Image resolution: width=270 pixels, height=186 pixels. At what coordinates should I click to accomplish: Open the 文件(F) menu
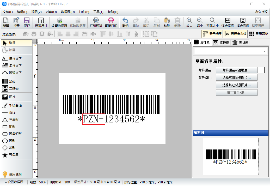(8, 12)
